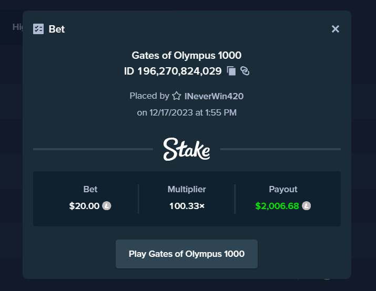Image resolution: width=376 pixels, height=291 pixels.
Task: Click the placed date 12/17/2023 text
Action: [x=171, y=112]
